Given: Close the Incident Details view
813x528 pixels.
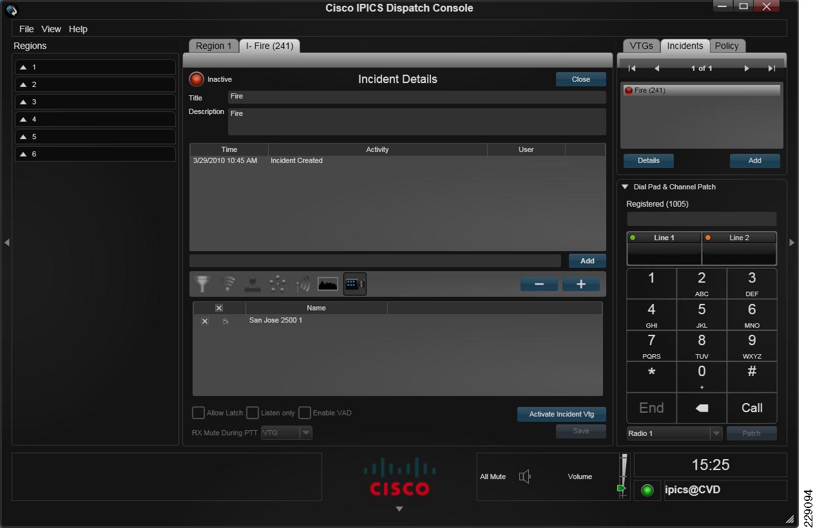Looking at the screenshot, I should coord(581,79).
